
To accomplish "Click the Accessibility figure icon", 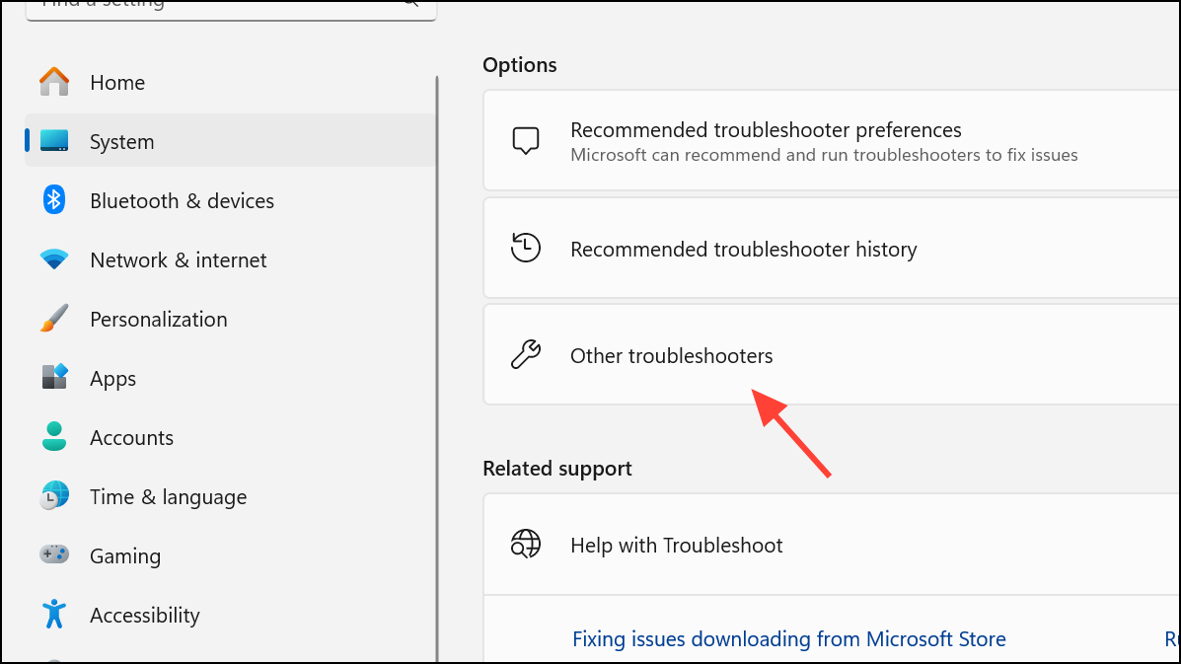I will click(54, 615).
